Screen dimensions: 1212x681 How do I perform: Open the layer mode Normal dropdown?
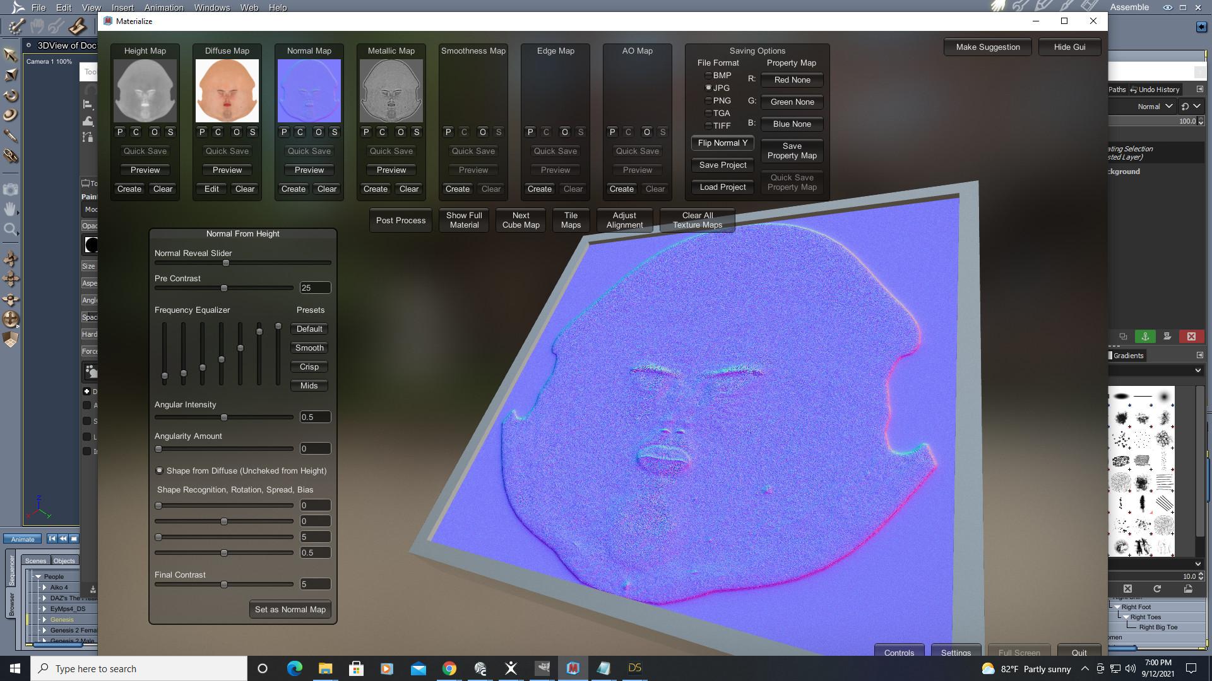(x=1155, y=107)
